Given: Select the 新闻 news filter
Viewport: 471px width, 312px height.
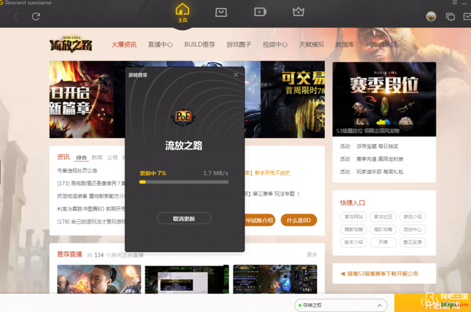Looking at the screenshot, I should pos(97,157).
